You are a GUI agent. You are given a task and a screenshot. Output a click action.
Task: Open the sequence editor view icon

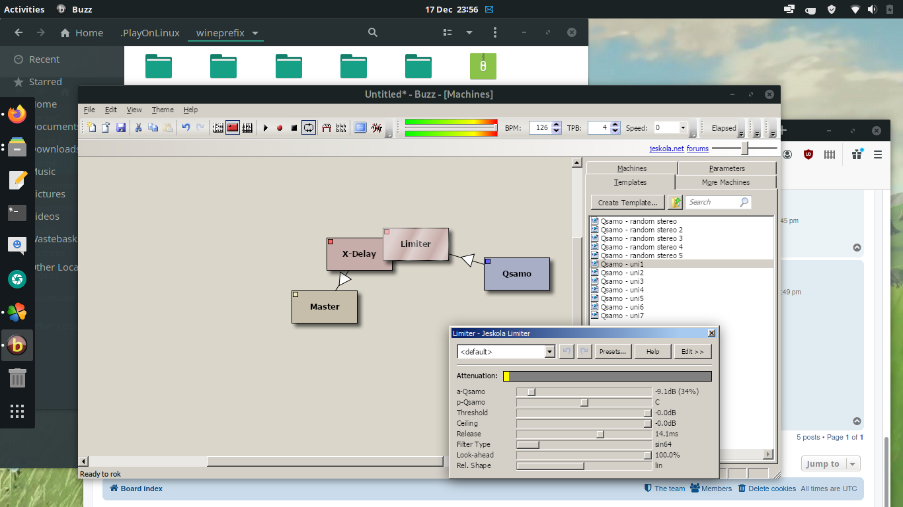click(247, 127)
